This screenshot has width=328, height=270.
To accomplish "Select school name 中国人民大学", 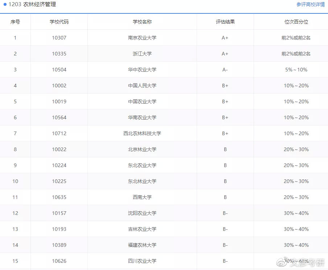I will (x=142, y=86).
